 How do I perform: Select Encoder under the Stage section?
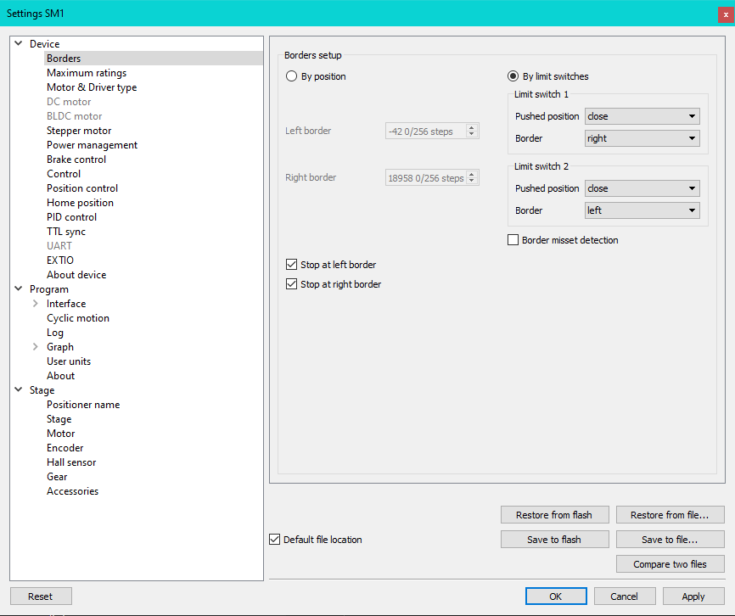[x=65, y=447]
